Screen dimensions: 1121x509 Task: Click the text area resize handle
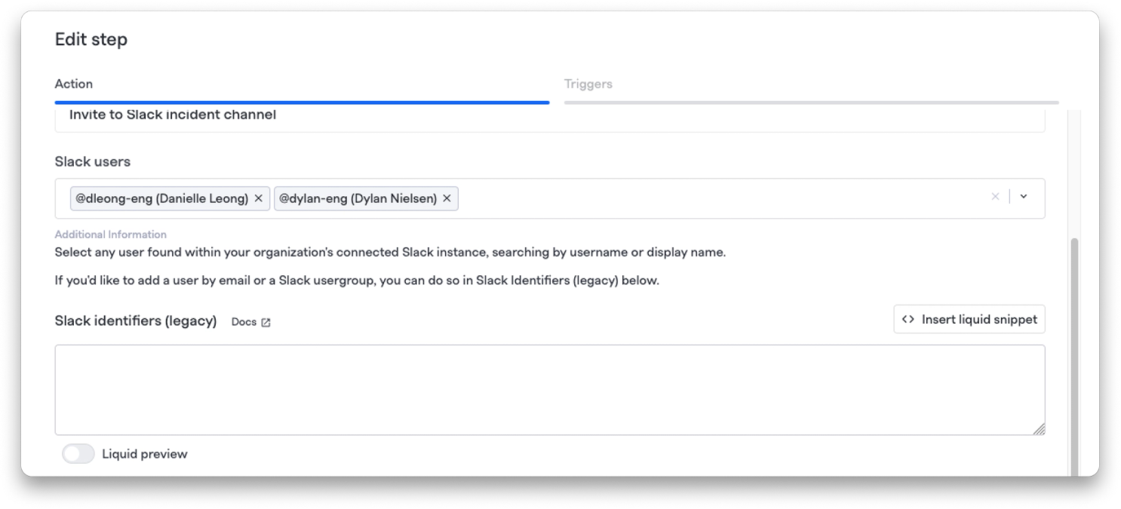tap(1039, 429)
